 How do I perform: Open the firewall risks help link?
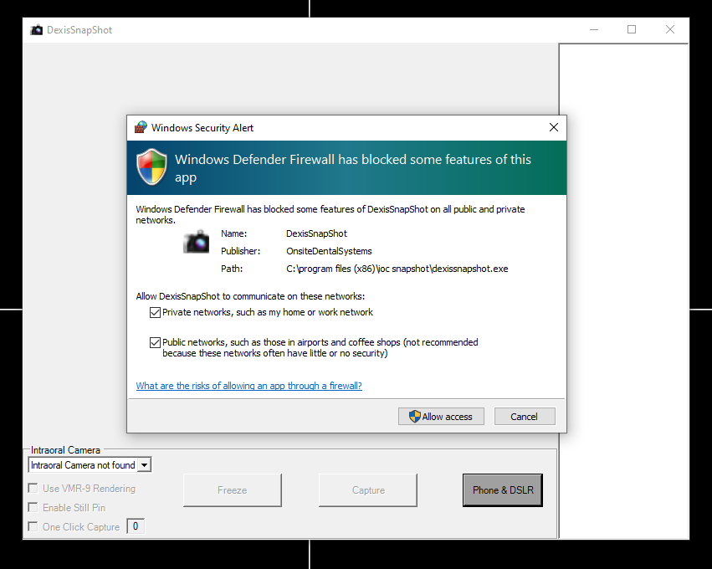click(248, 386)
